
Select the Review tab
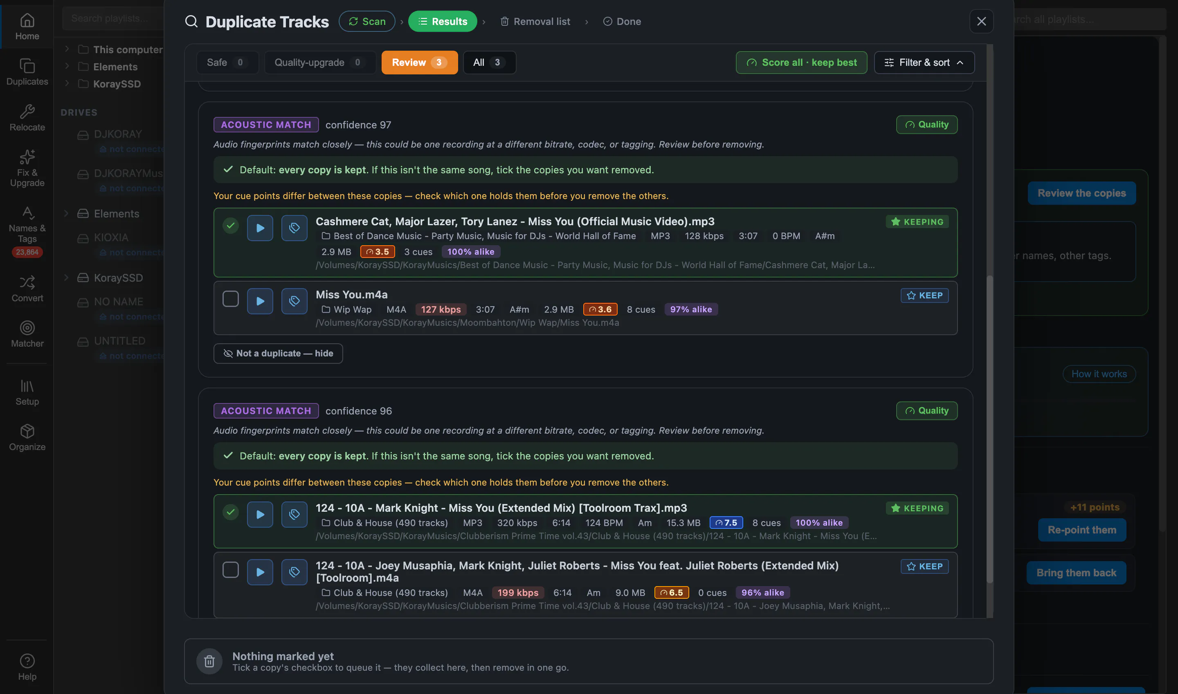(419, 62)
